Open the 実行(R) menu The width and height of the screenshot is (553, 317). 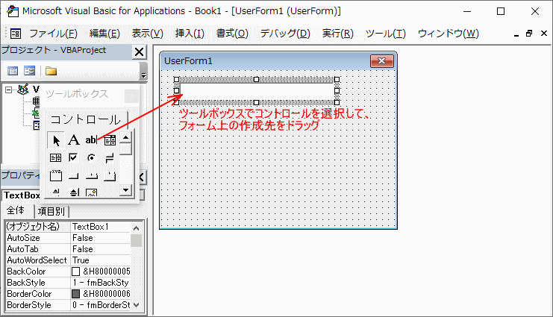click(337, 34)
